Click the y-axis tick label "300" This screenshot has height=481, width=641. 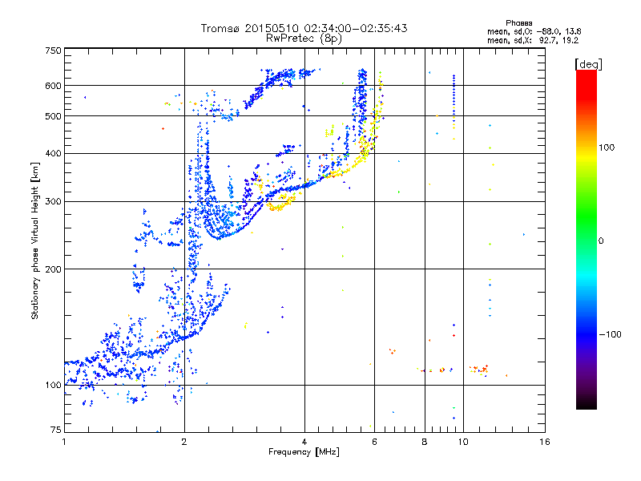pos(53,201)
